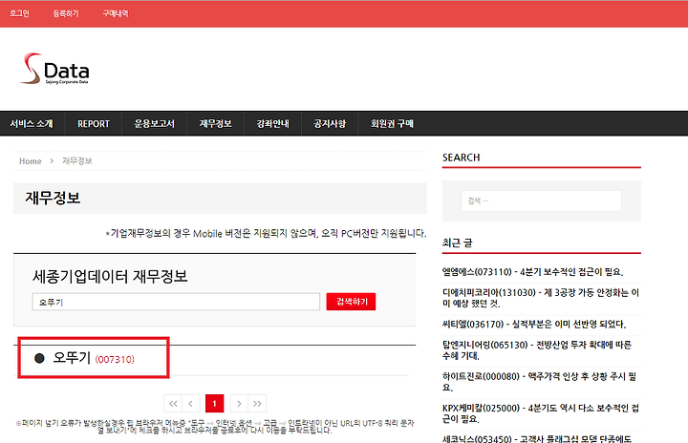688x443 pixels.
Task: Go to the first page arrow «
Action: coord(173,404)
